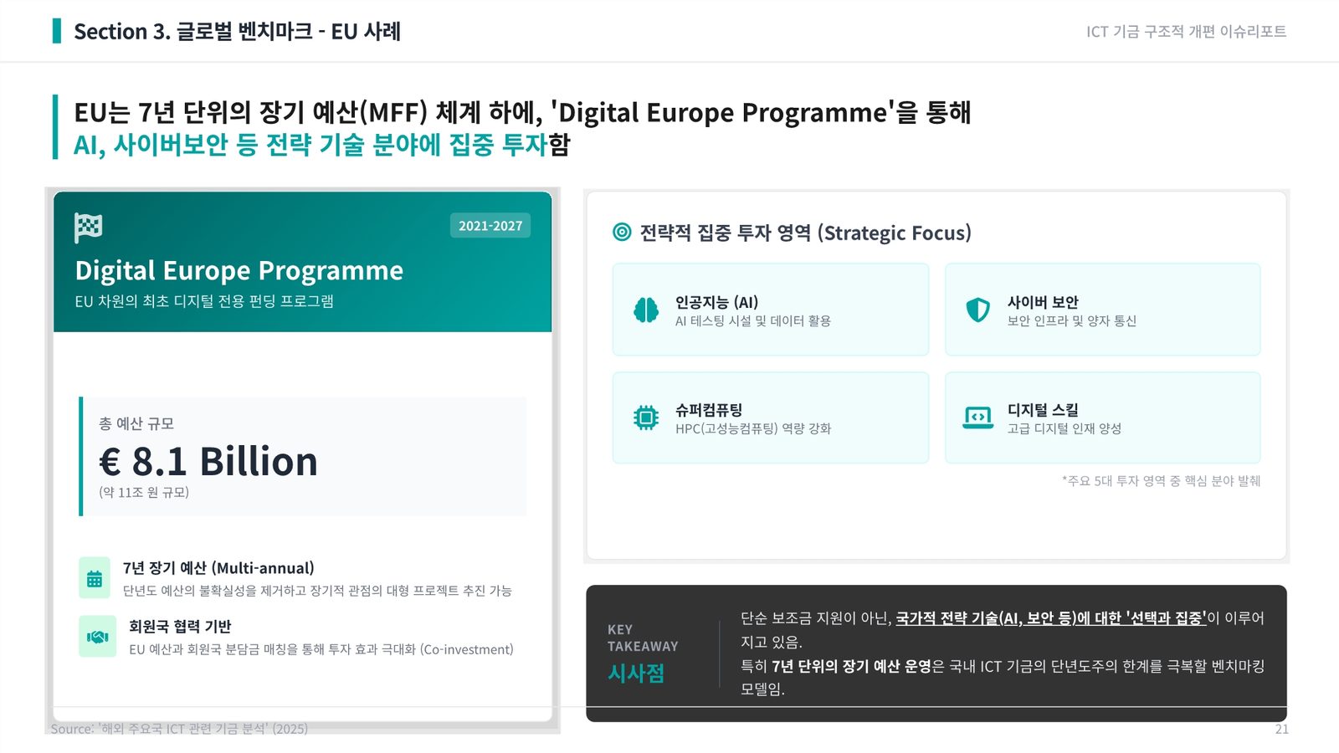The width and height of the screenshot is (1339, 753).
Task: Click the € 8.1 Billion figure
Action: [208, 461]
